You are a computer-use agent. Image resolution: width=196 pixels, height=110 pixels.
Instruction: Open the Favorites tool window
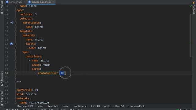[2, 98]
